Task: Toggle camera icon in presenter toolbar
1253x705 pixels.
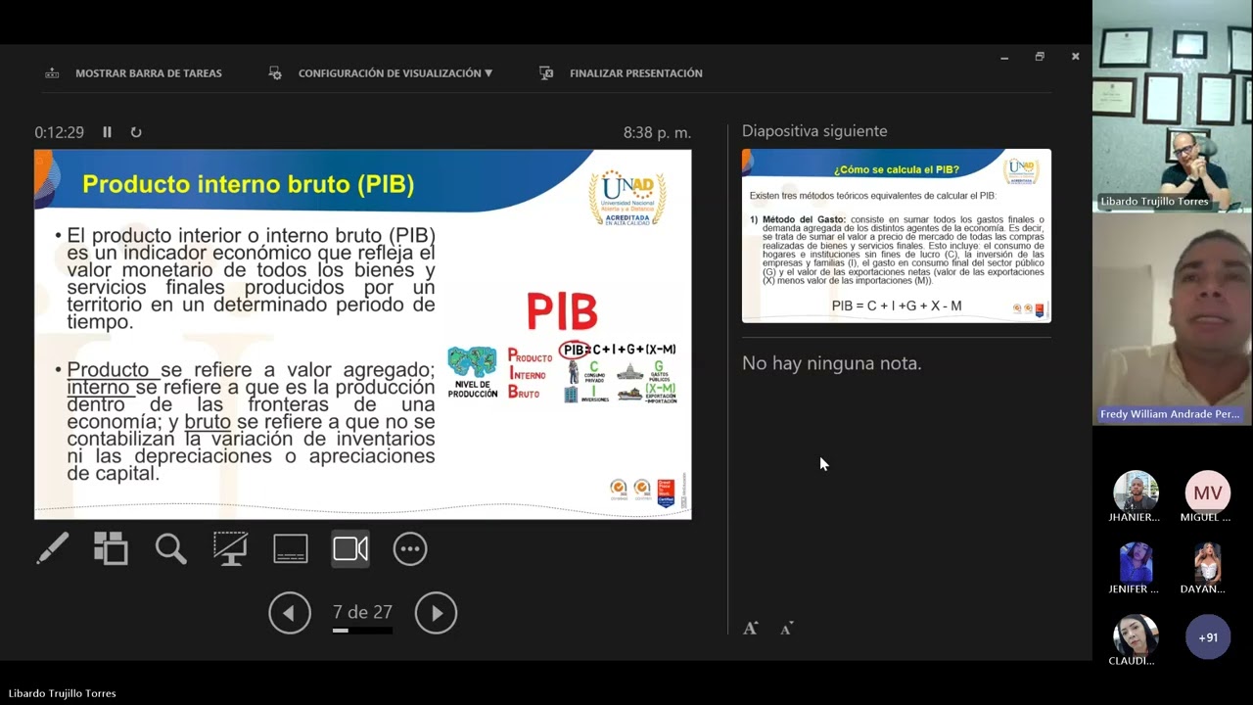Action: [x=350, y=548]
